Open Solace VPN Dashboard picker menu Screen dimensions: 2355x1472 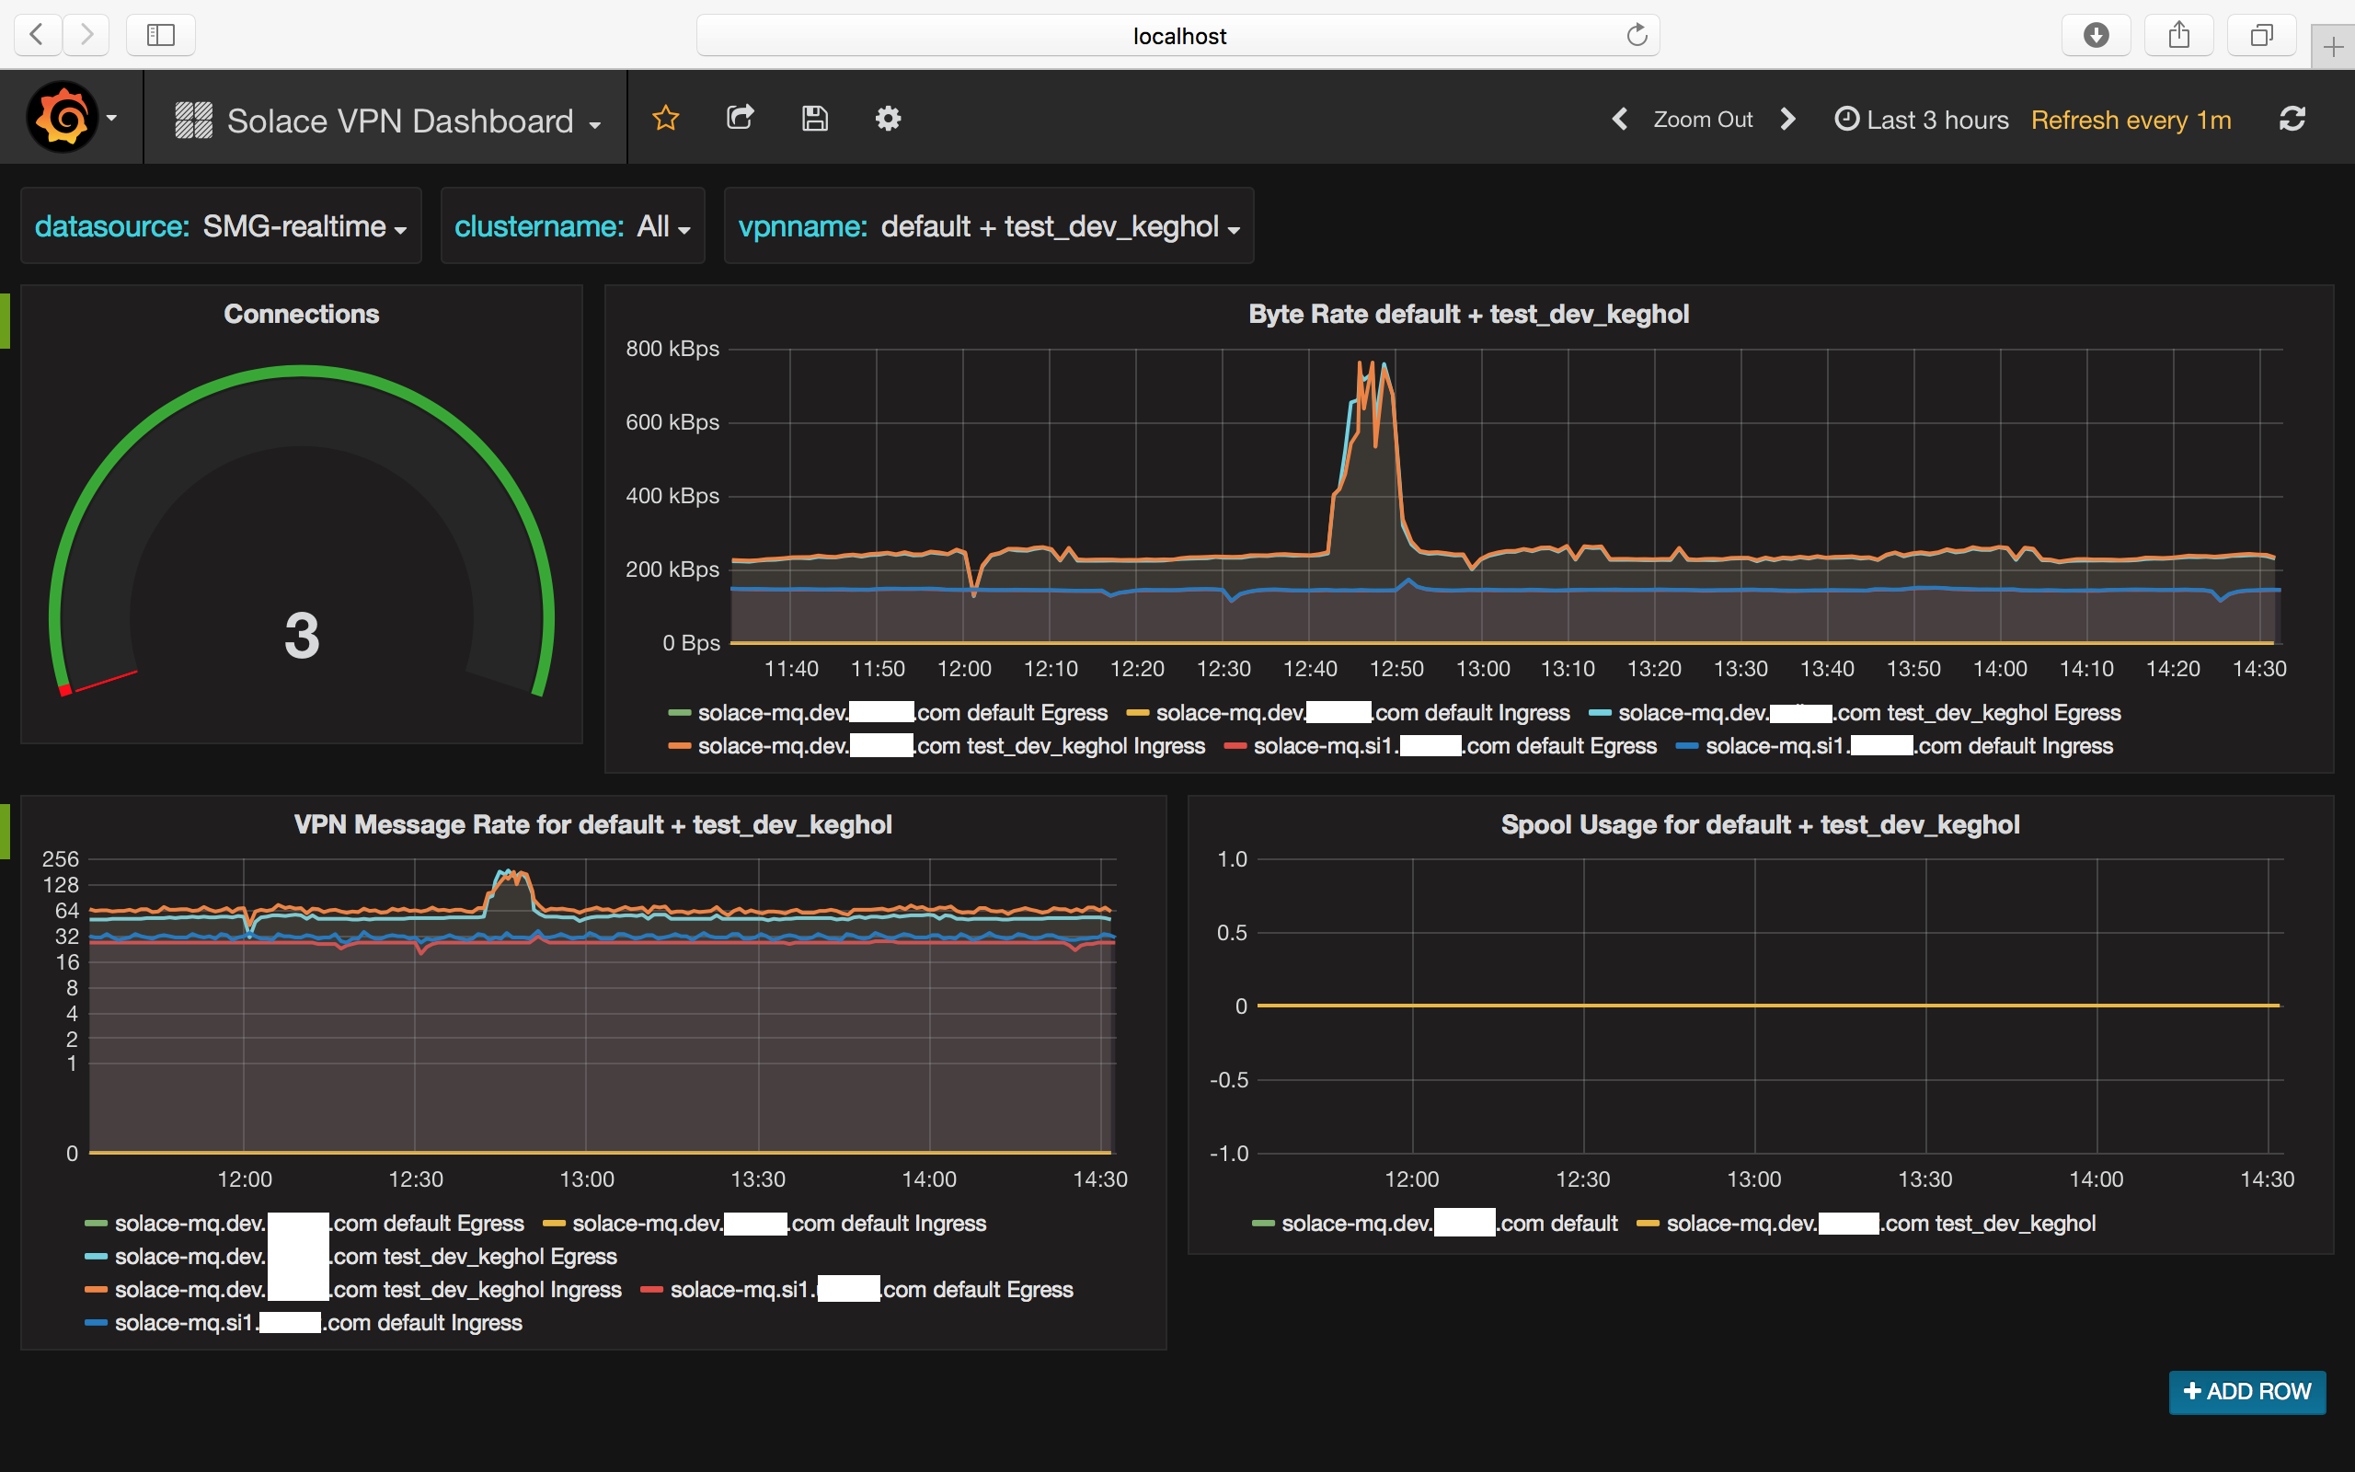399,121
